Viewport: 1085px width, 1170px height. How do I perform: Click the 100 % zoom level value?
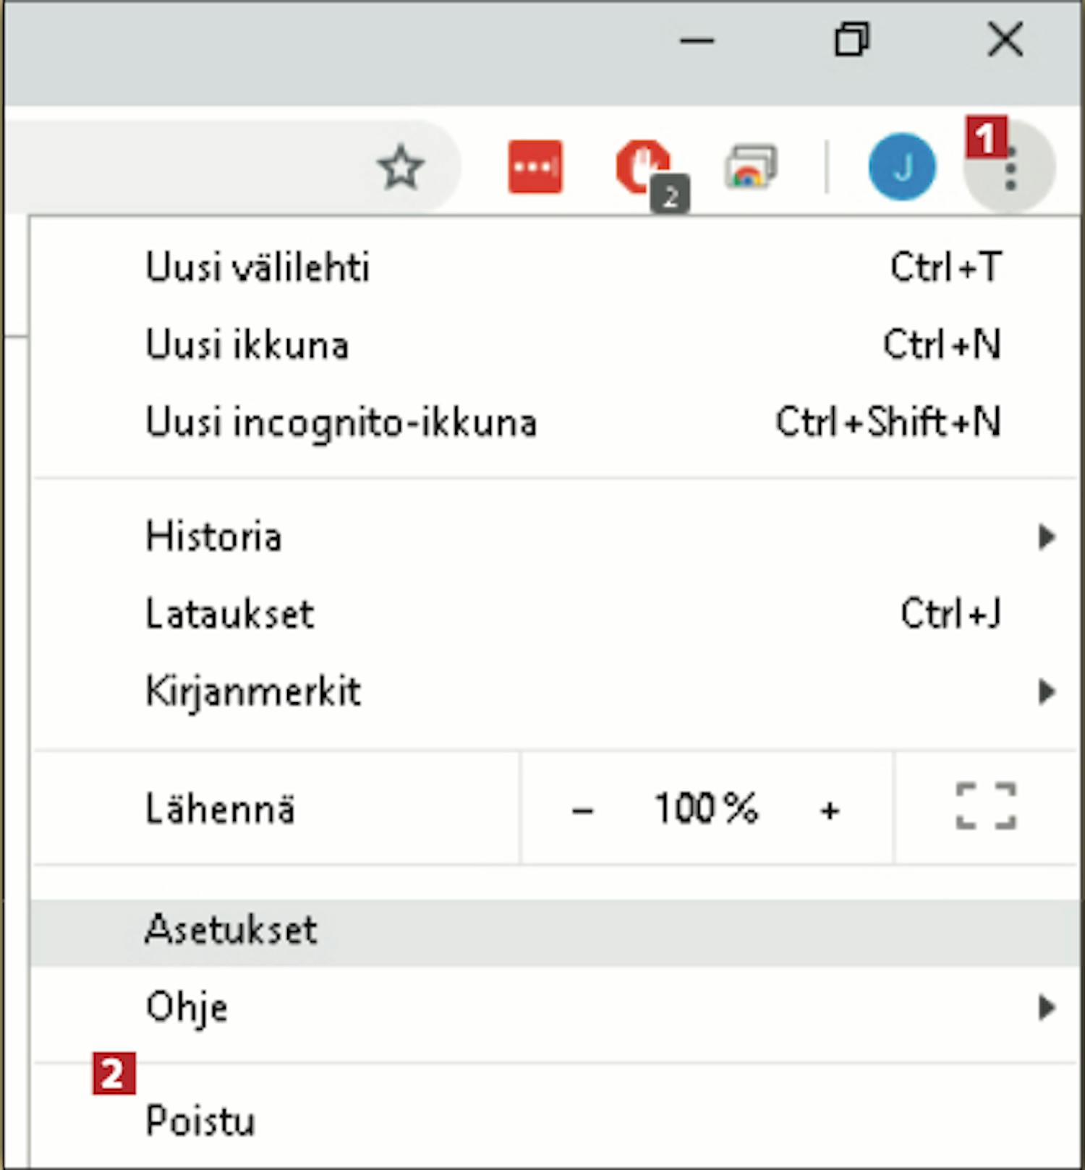[x=706, y=808]
